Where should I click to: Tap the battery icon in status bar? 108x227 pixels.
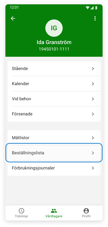[96, 8]
